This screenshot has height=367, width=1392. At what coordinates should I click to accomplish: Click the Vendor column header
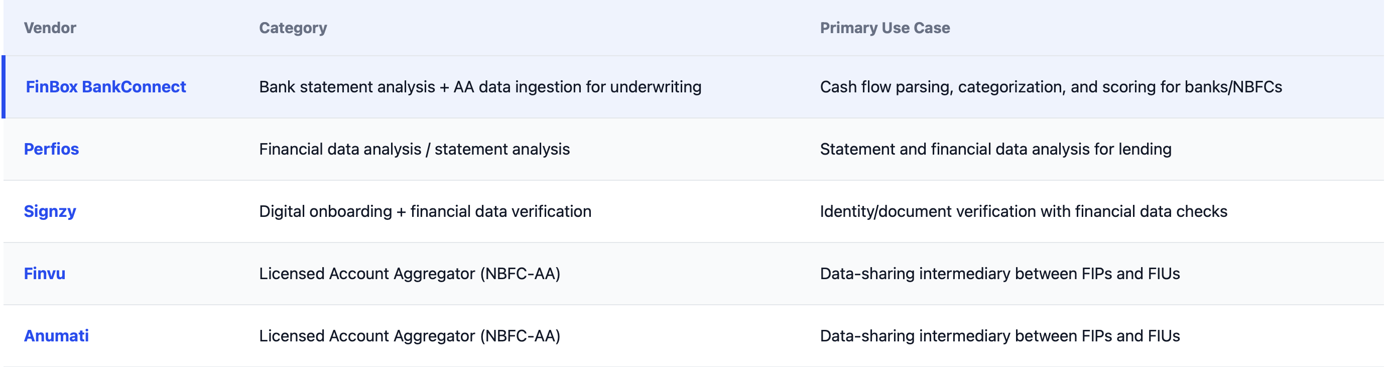coord(50,28)
